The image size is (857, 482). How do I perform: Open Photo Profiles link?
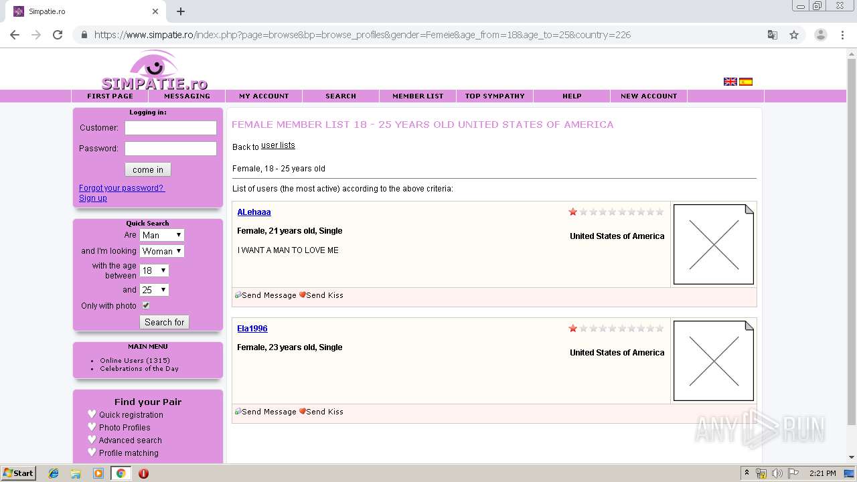coord(125,428)
